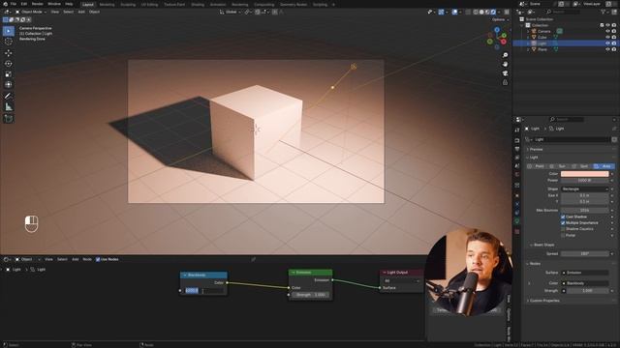Click the Blackbody color link button
The height and width of the screenshot is (348, 620).
(x=585, y=283)
